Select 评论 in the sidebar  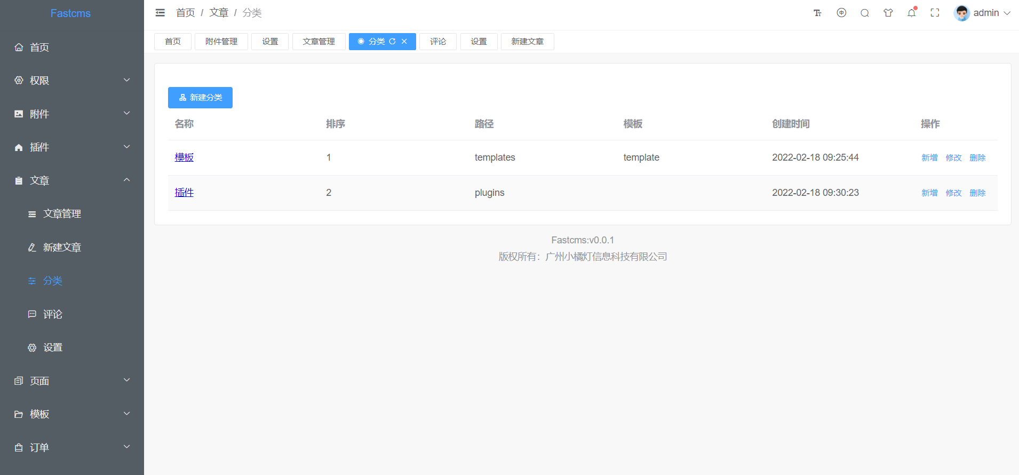click(x=72, y=314)
